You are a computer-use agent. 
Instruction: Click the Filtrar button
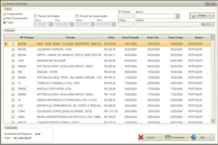(202, 15)
